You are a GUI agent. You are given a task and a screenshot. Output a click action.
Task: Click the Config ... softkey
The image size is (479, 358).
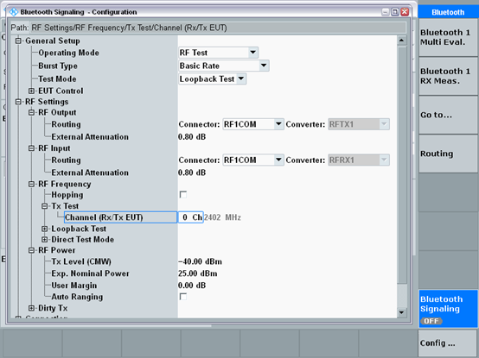click(x=448, y=343)
